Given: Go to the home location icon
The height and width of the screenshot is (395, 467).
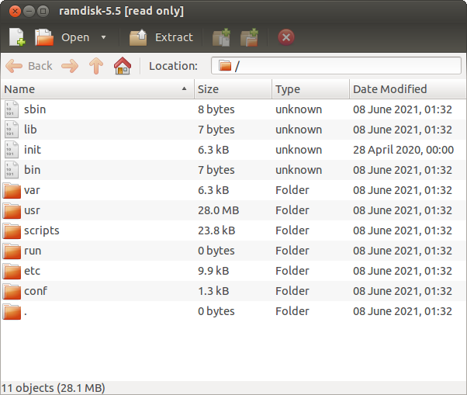Looking at the screenshot, I should (x=123, y=66).
